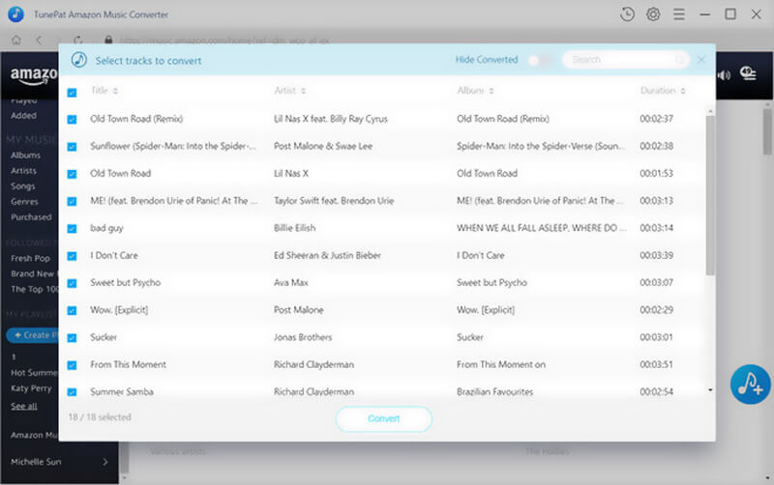Sort tracks by Album column
Image resolution: width=774 pixels, height=485 pixels.
[x=475, y=90]
